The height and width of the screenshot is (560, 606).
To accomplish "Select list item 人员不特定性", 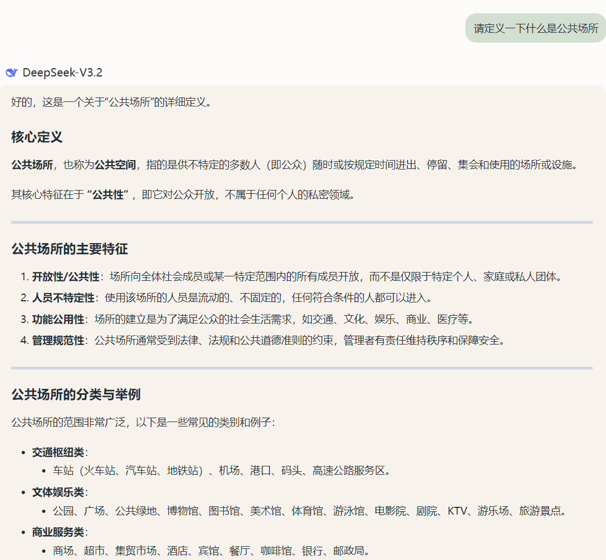I will (63, 298).
